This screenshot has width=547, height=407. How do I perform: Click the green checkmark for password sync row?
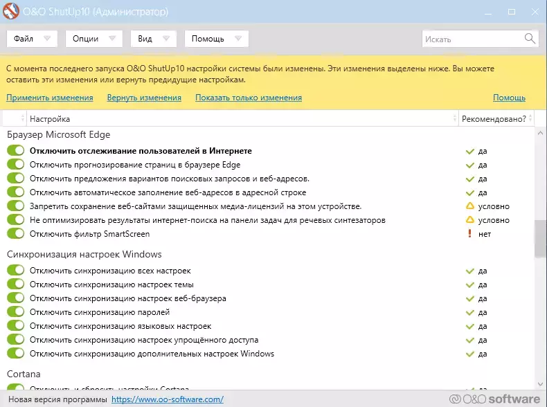pyautogui.click(x=470, y=312)
